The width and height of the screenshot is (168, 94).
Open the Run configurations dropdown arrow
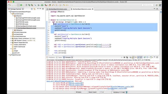point(44,5)
